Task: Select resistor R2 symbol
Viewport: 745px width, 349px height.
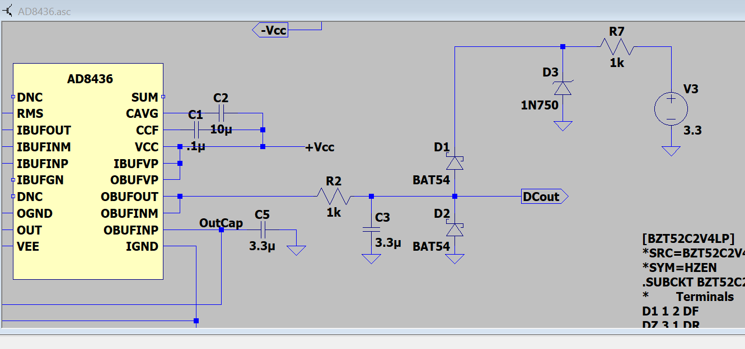Action: (334, 197)
